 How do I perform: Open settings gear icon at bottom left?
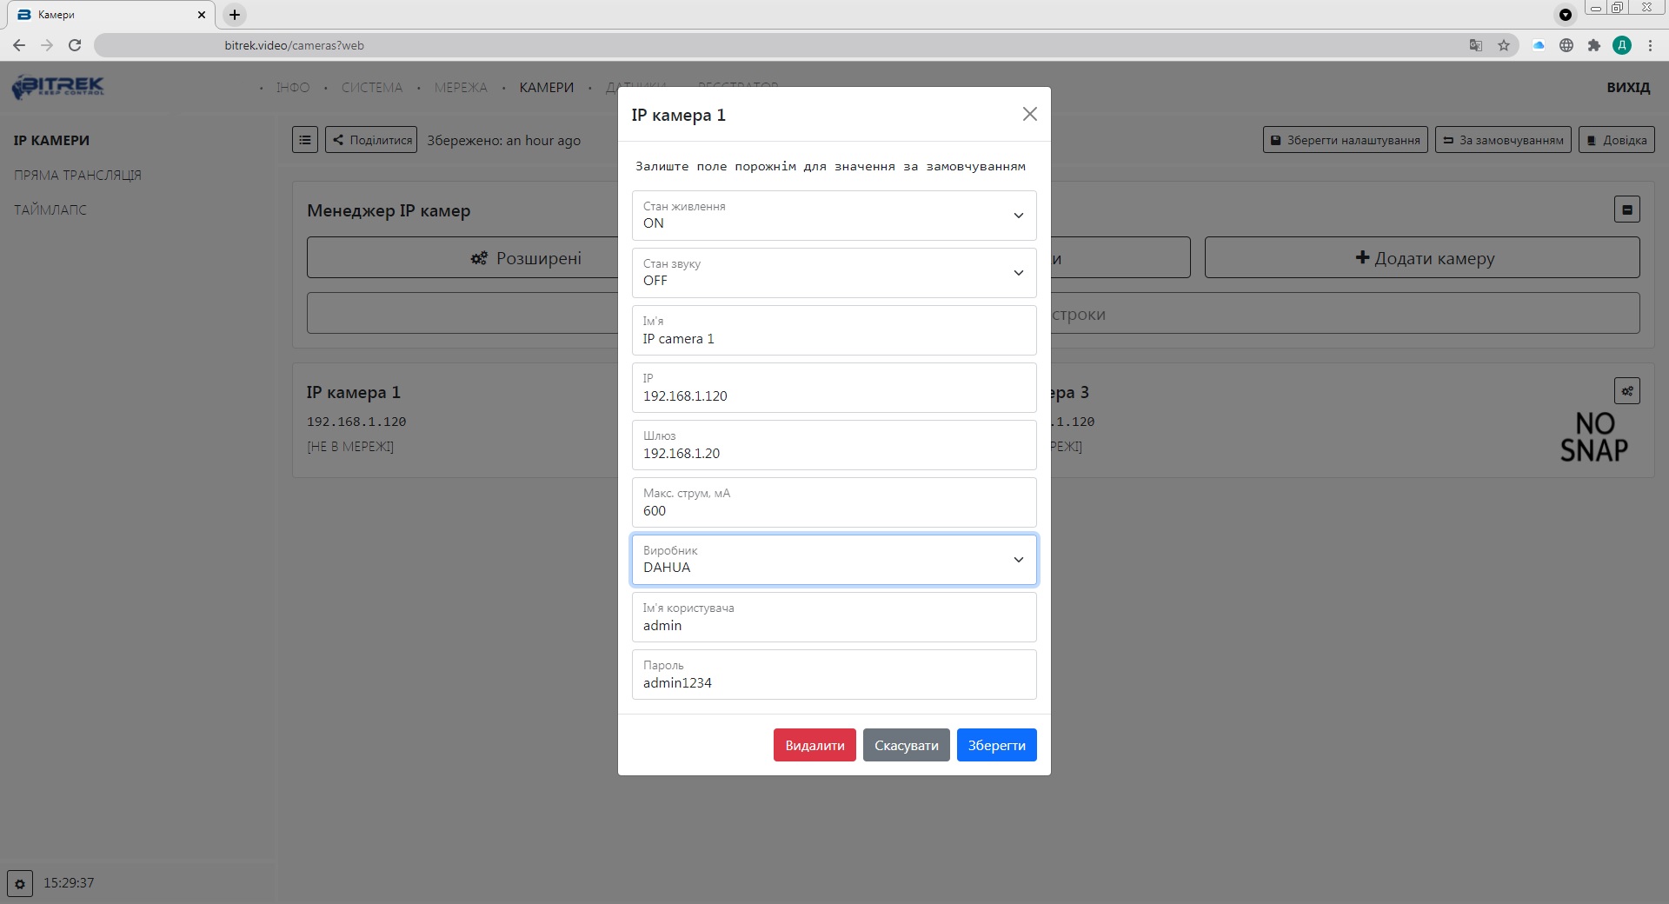[20, 883]
